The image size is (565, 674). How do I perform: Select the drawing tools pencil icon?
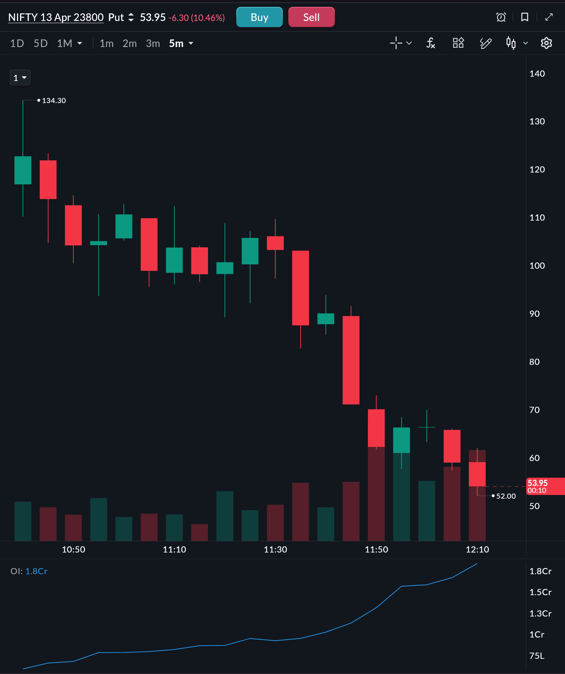click(x=485, y=43)
